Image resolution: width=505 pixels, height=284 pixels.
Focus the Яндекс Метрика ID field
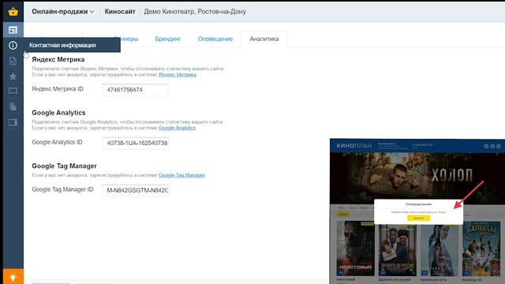click(x=135, y=90)
